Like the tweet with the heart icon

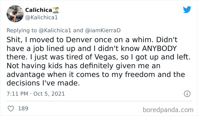pos(11,108)
